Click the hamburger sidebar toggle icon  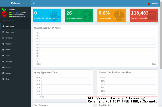pyautogui.click(x=34, y=3)
